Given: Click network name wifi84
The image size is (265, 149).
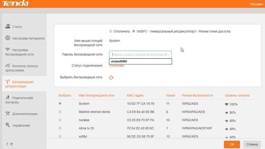Looking at the screenshot, I should (83, 136).
